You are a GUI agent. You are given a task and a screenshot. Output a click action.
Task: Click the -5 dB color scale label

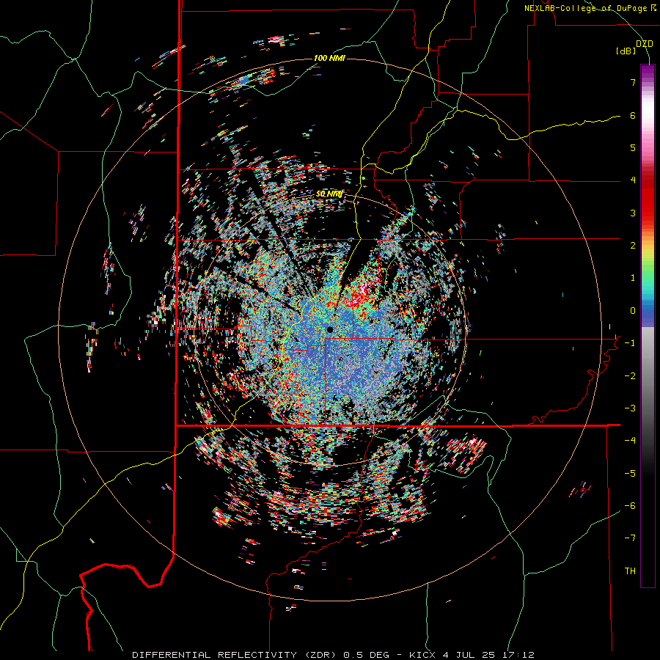coord(630,474)
